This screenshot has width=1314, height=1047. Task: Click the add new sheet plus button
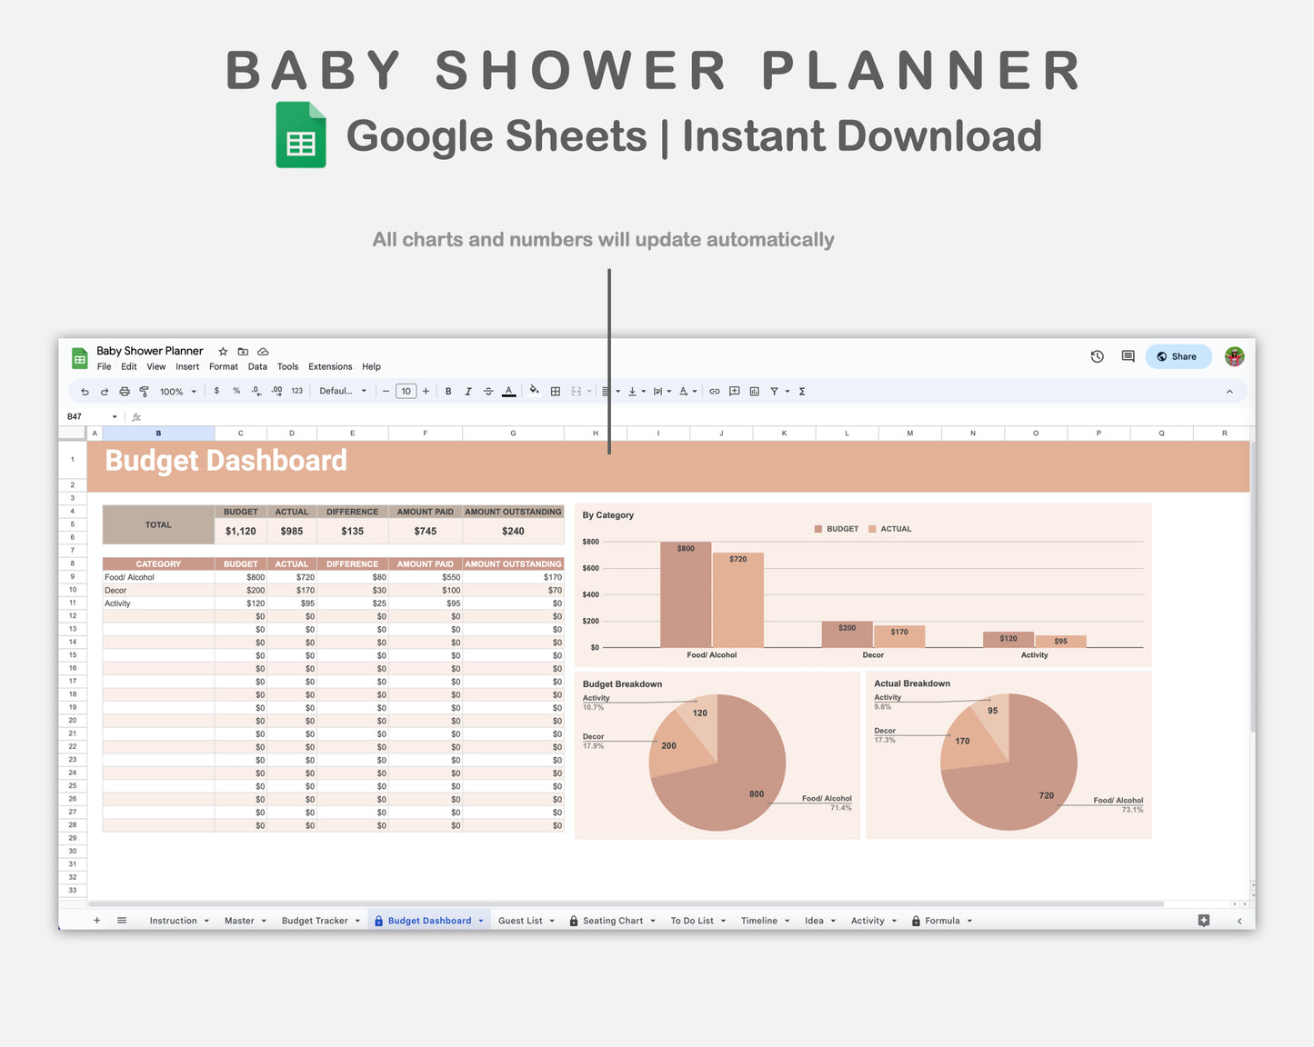[97, 921]
